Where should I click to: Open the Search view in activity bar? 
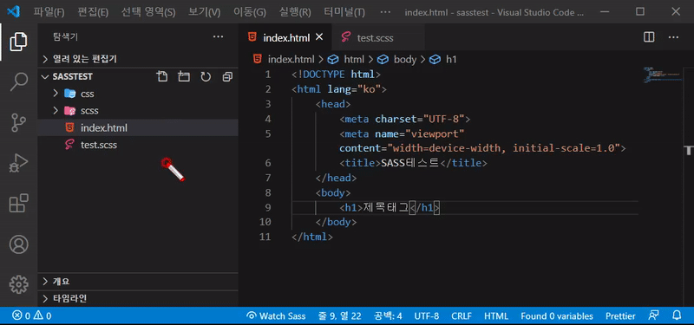(x=18, y=82)
